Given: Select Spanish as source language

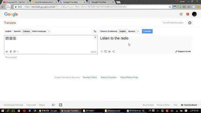Looking at the screenshot, I should click(17, 31).
